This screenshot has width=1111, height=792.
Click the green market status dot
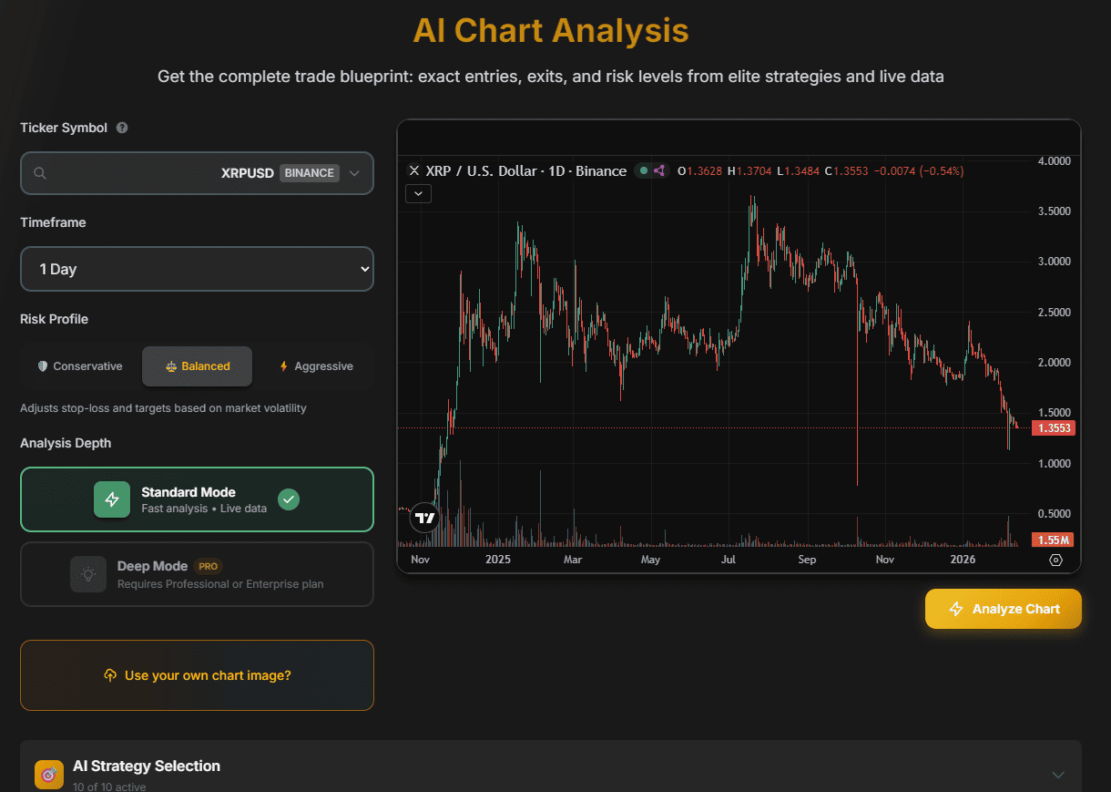coord(644,170)
